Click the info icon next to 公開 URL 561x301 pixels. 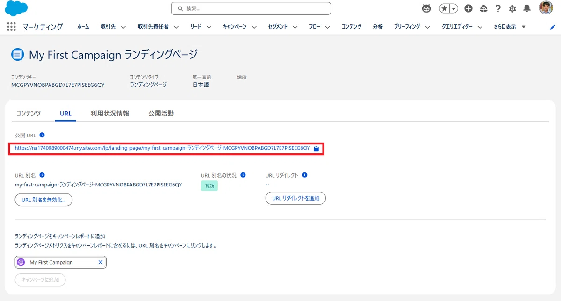click(x=42, y=135)
